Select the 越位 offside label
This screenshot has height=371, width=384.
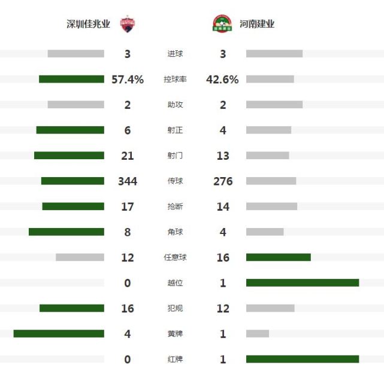pos(175,282)
